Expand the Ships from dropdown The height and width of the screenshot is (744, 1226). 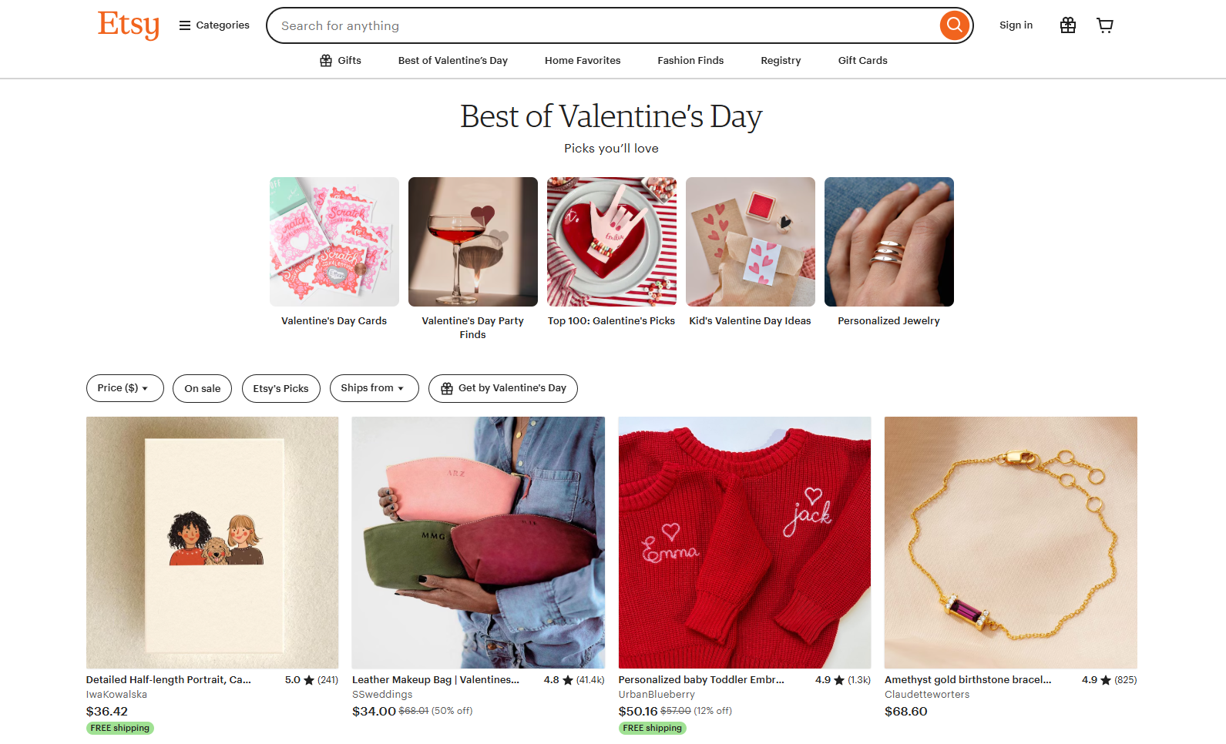[x=374, y=388]
